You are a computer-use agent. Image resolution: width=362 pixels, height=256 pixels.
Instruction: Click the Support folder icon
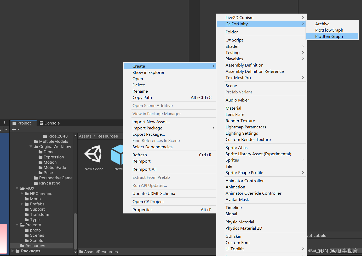click(27, 209)
